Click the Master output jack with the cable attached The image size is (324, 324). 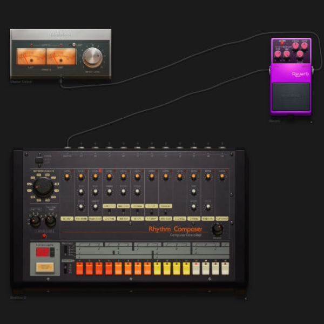[x=67, y=148]
